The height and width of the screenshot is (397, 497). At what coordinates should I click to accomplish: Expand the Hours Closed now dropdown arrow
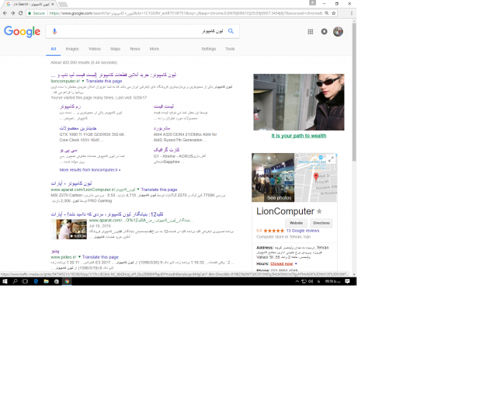[296, 264]
